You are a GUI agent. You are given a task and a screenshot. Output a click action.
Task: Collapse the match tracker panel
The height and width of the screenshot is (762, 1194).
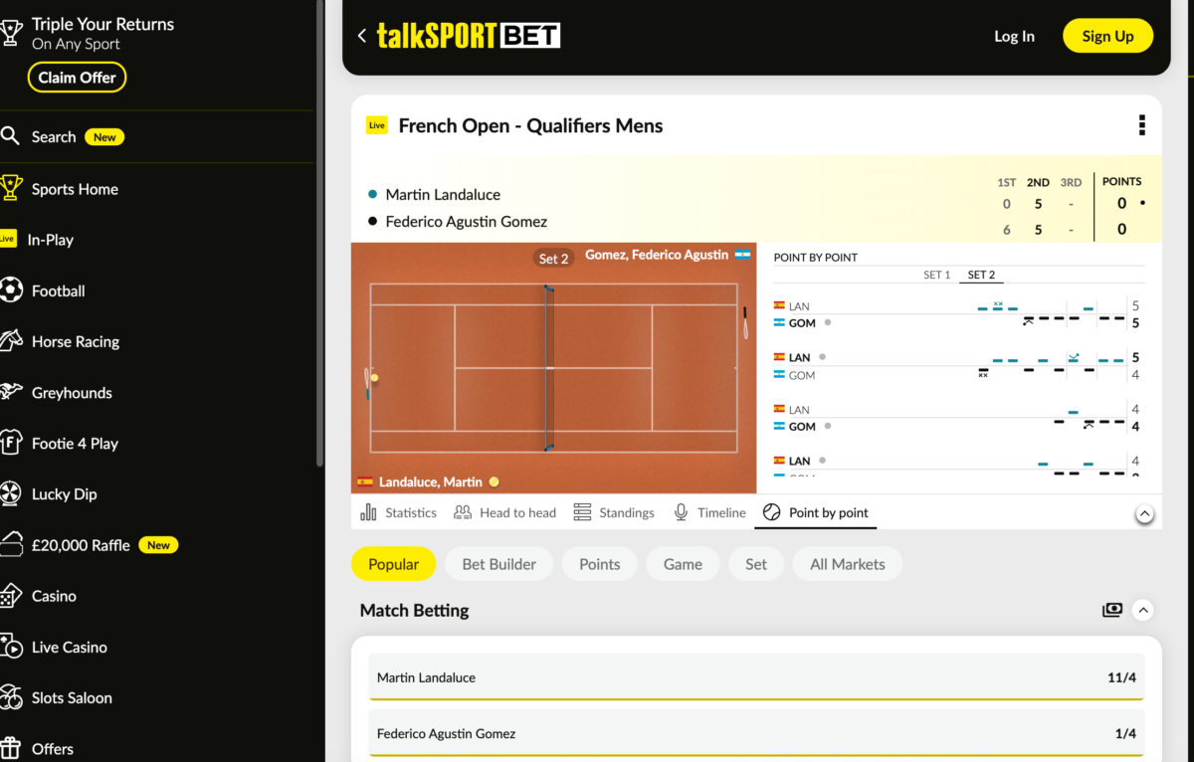tap(1144, 513)
